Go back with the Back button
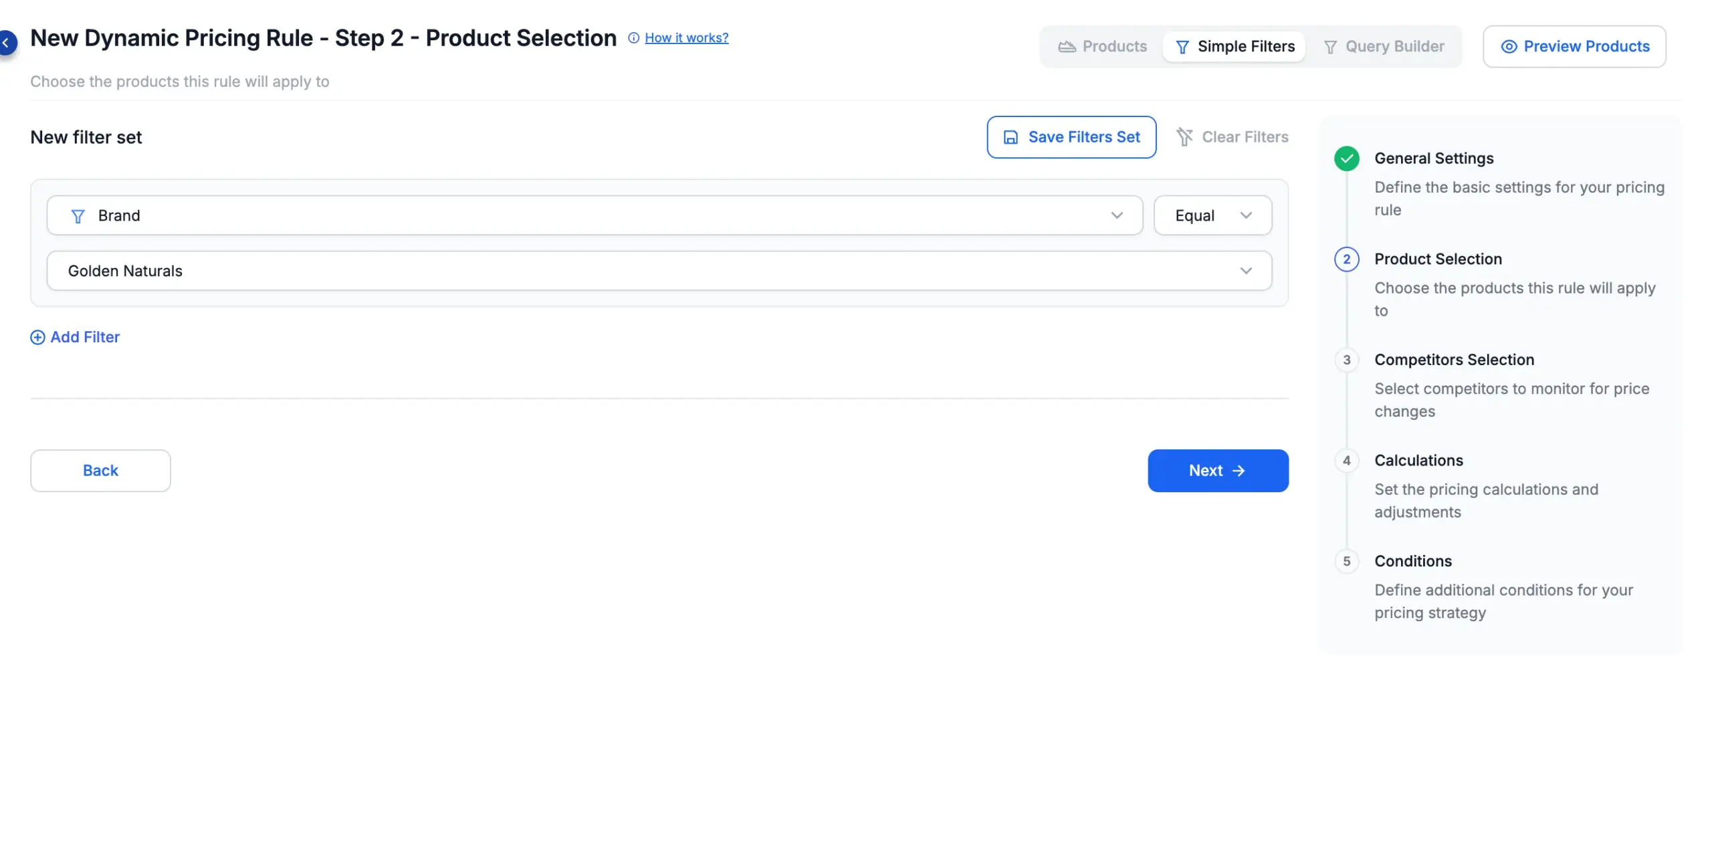Image resolution: width=1712 pixels, height=856 pixels. [100, 471]
